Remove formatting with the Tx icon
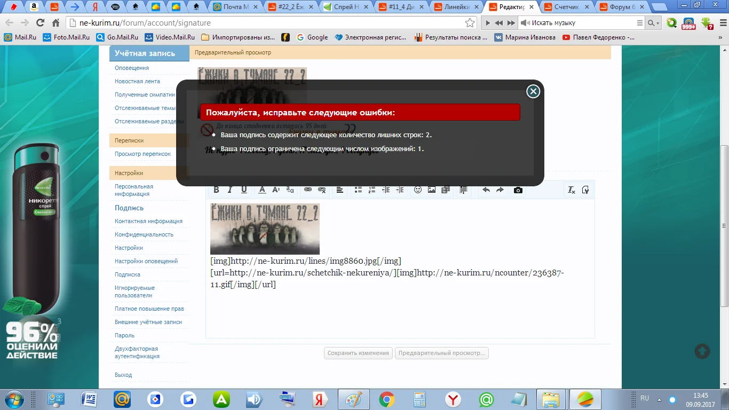 tap(572, 190)
